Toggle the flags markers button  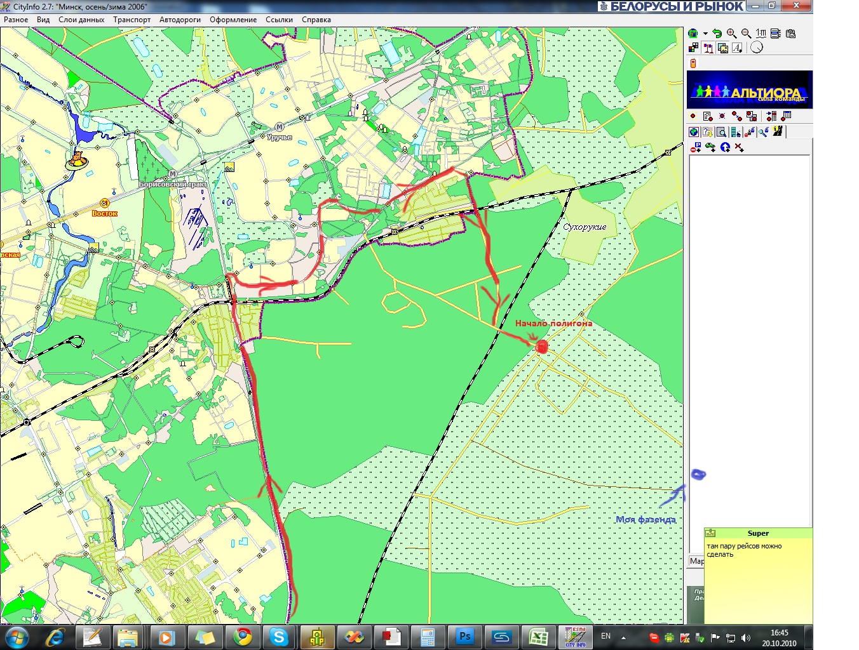708,48
